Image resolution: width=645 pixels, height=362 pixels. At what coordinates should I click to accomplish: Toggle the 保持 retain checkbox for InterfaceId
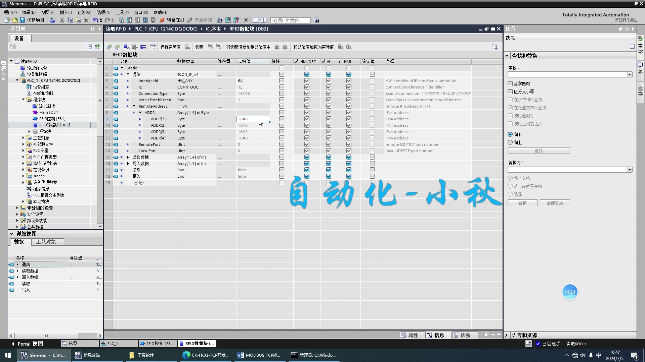[x=282, y=81]
